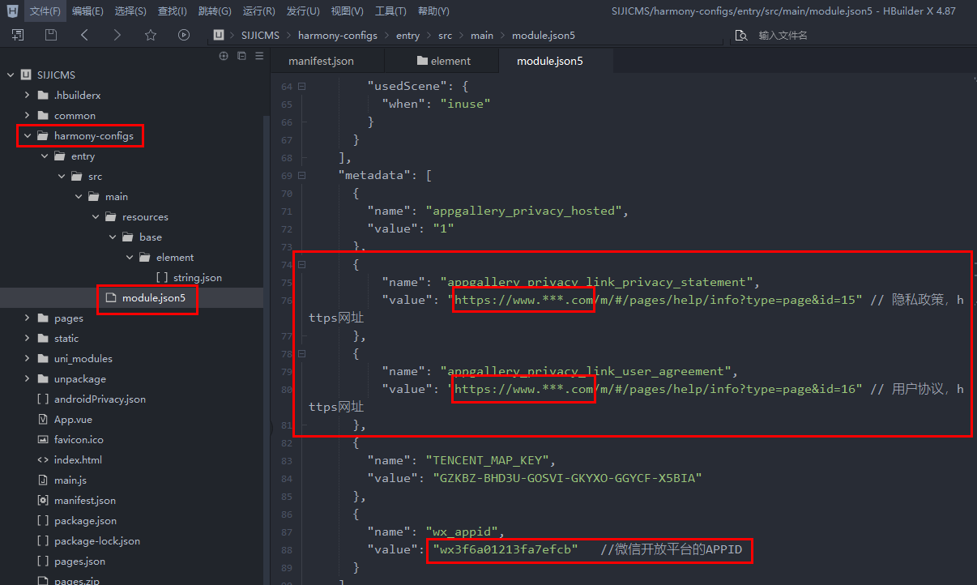977x585 pixels.
Task: Open the explorer panel hamburger menu
Action: point(259,56)
